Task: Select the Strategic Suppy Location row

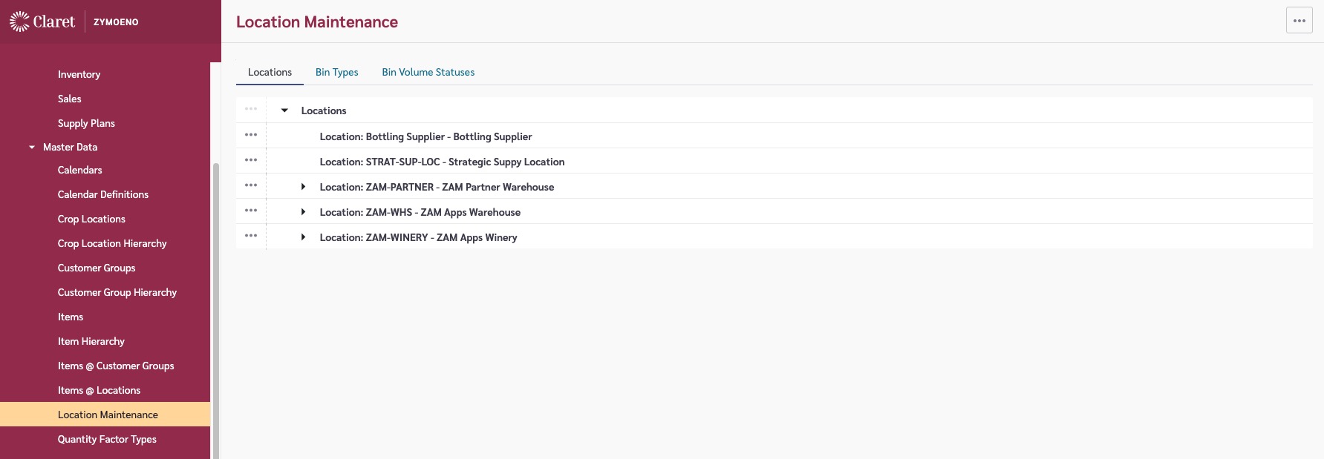Action: point(442,162)
